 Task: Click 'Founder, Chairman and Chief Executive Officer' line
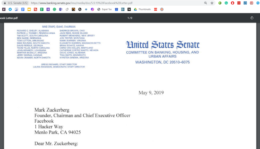(x=83, y=115)
